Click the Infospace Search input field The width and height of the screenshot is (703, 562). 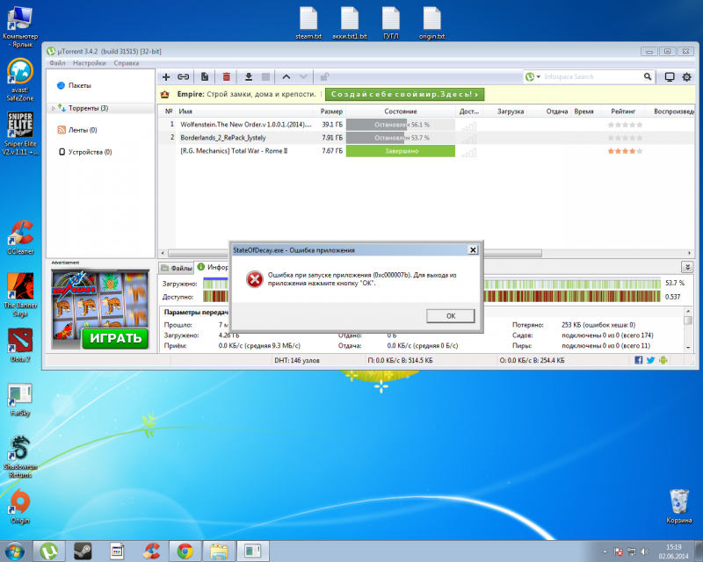coord(591,76)
